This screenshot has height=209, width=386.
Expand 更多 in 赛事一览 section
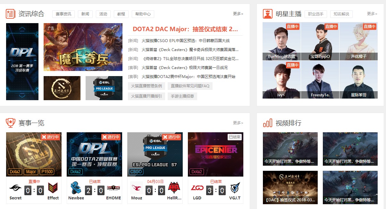[x=238, y=123]
